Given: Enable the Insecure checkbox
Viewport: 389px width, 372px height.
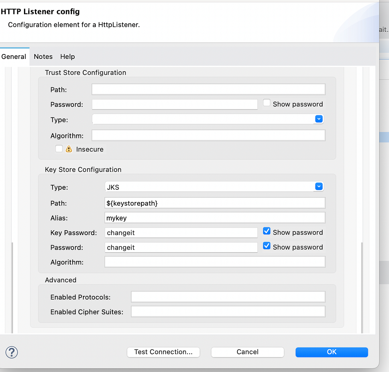Looking at the screenshot, I should click(59, 149).
